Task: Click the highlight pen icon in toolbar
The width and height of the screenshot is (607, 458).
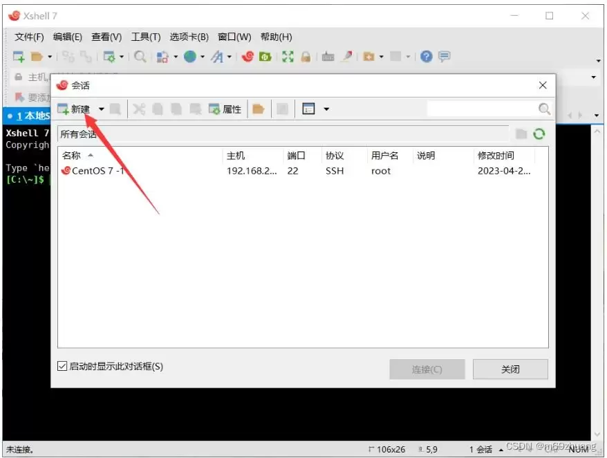Action: [x=347, y=57]
